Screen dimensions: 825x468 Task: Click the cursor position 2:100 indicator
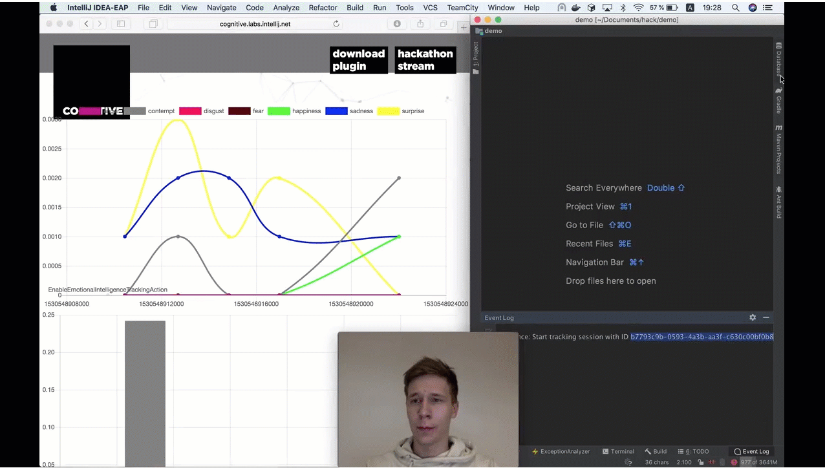coord(684,462)
